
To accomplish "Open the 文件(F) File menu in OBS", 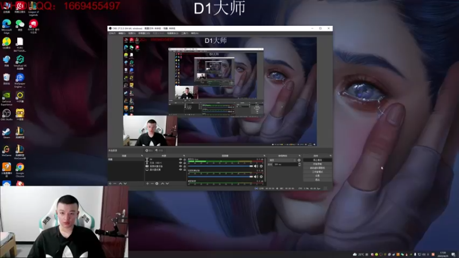I will 112,33.
